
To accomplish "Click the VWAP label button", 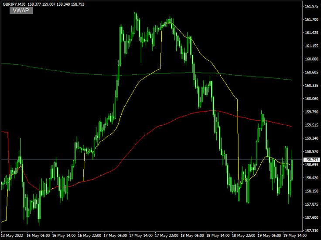I will click(21, 10).
